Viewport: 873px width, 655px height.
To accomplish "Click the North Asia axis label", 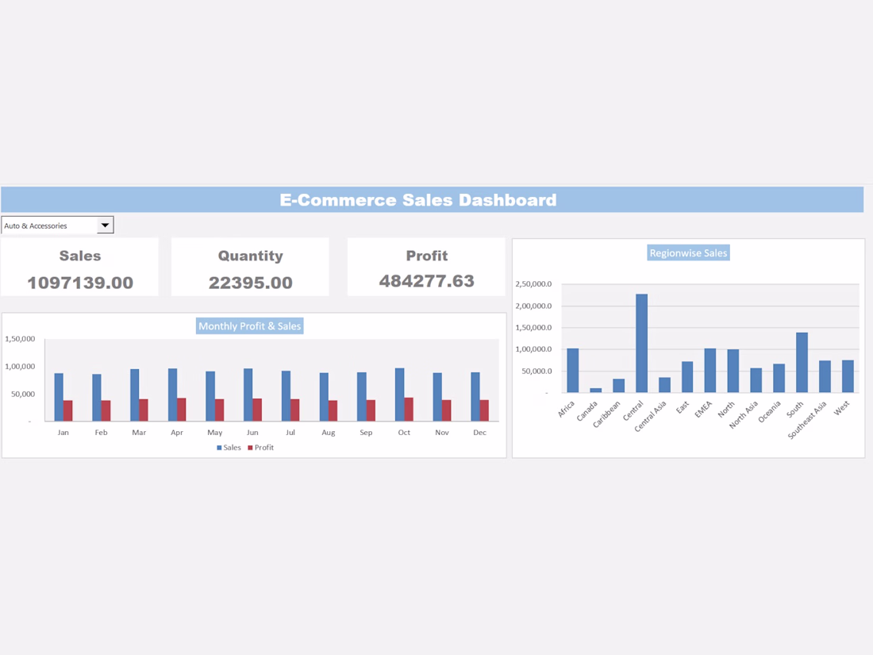I will 744,415.
